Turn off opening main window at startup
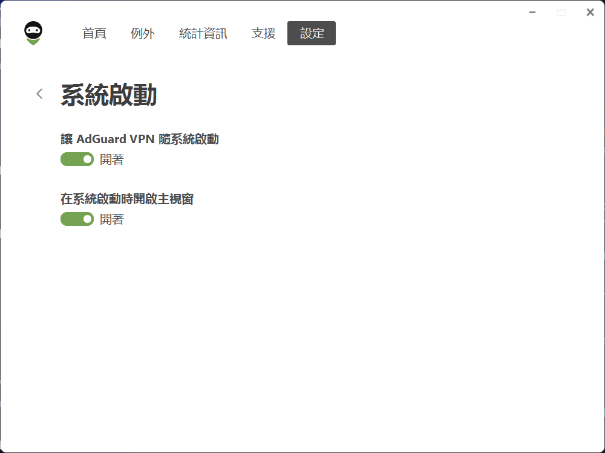Viewport: 605px width, 453px height. pyautogui.click(x=77, y=219)
